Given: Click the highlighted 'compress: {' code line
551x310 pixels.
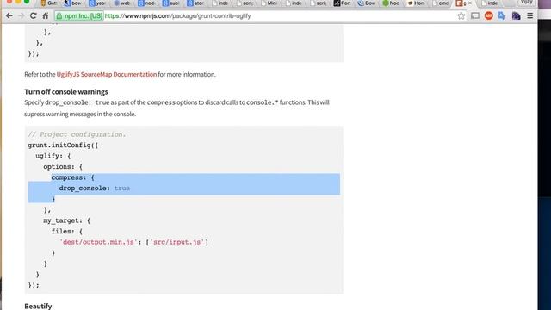Looking at the screenshot, I should pos(72,177).
